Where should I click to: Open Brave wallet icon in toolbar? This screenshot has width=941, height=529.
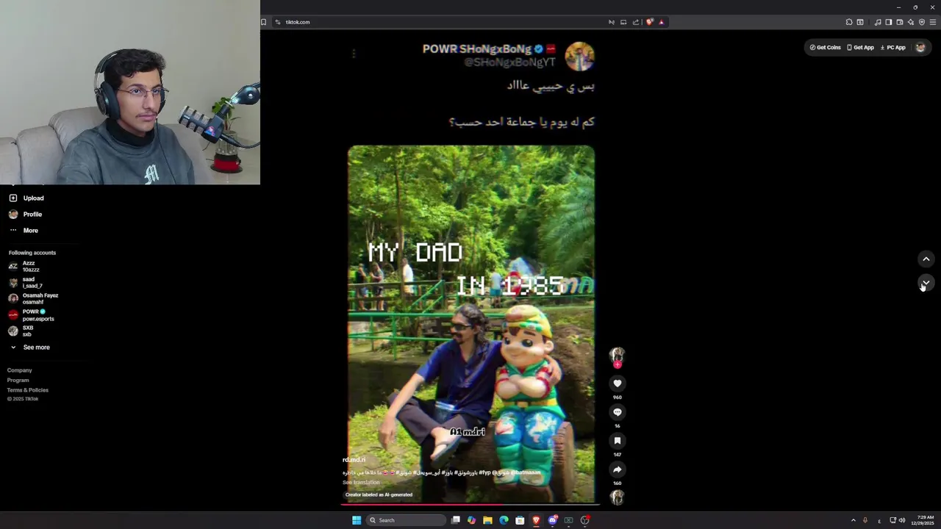(900, 22)
